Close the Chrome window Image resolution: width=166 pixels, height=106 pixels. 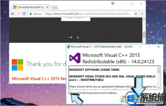[141, 4]
